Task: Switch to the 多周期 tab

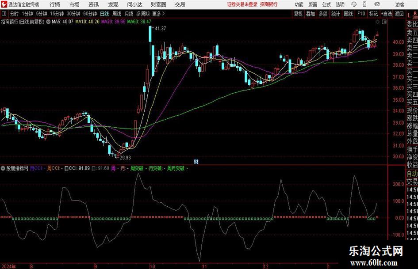Action: point(143,14)
